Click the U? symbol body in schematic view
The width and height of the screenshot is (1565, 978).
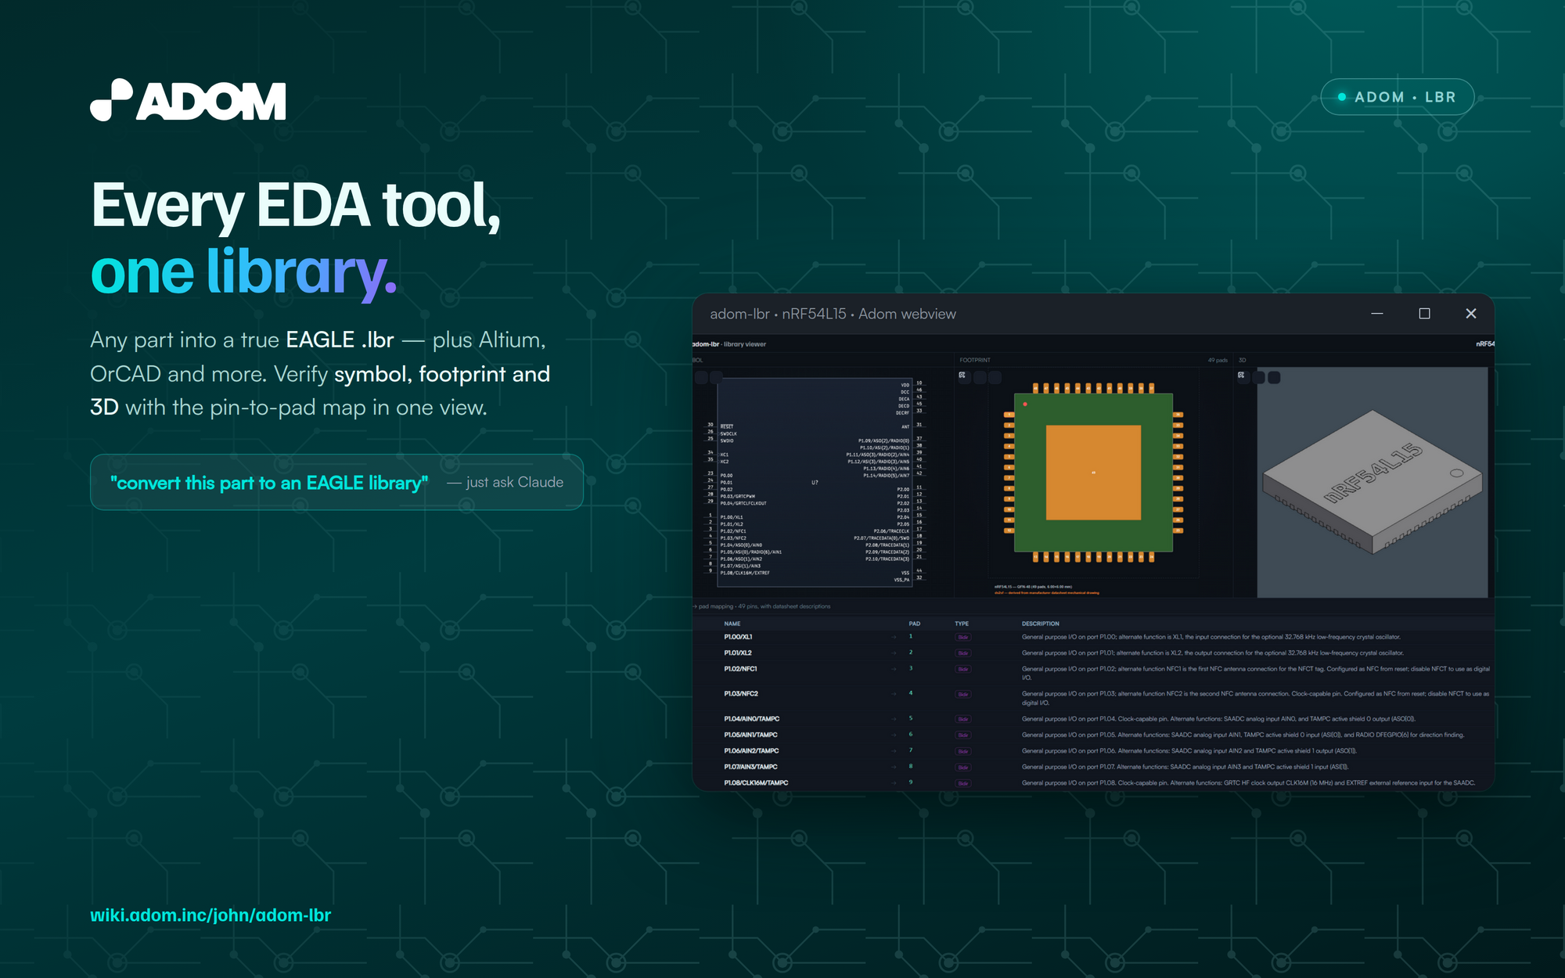point(815,483)
